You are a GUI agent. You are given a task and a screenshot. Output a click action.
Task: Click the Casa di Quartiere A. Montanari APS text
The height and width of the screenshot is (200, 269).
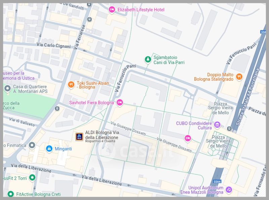pyautogui.click(x=30, y=89)
